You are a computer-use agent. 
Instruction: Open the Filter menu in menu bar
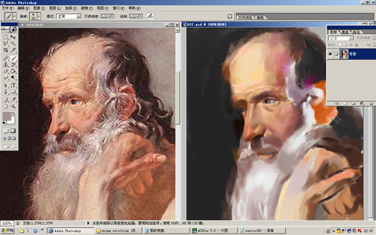[x=86, y=8]
